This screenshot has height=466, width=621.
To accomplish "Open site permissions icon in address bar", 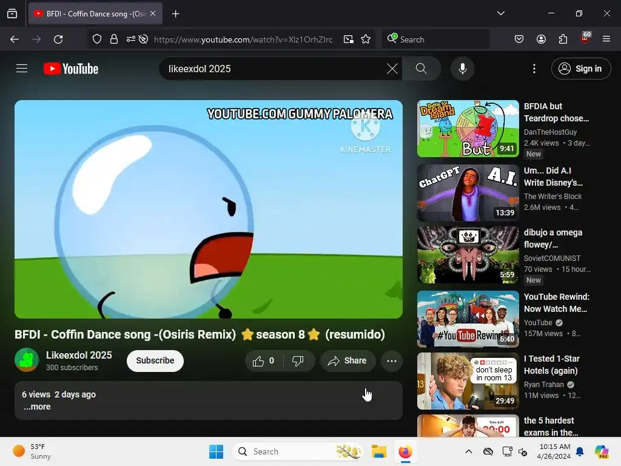I will pyautogui.click(x=131, y=39).
